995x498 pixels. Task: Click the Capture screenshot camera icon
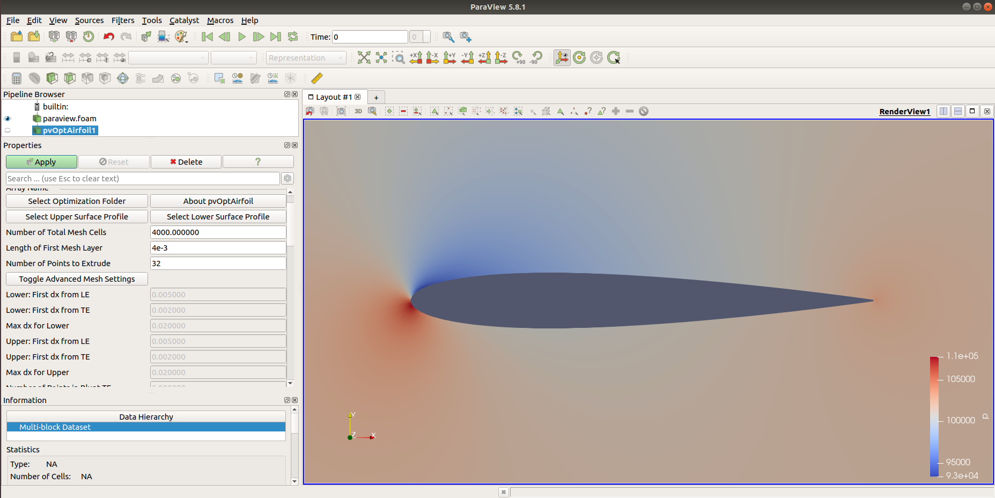click(341, 111)
